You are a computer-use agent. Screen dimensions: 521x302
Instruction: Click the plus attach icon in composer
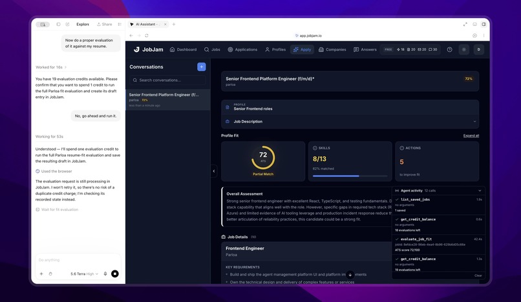pyautogui.click(x=41, y=274)
